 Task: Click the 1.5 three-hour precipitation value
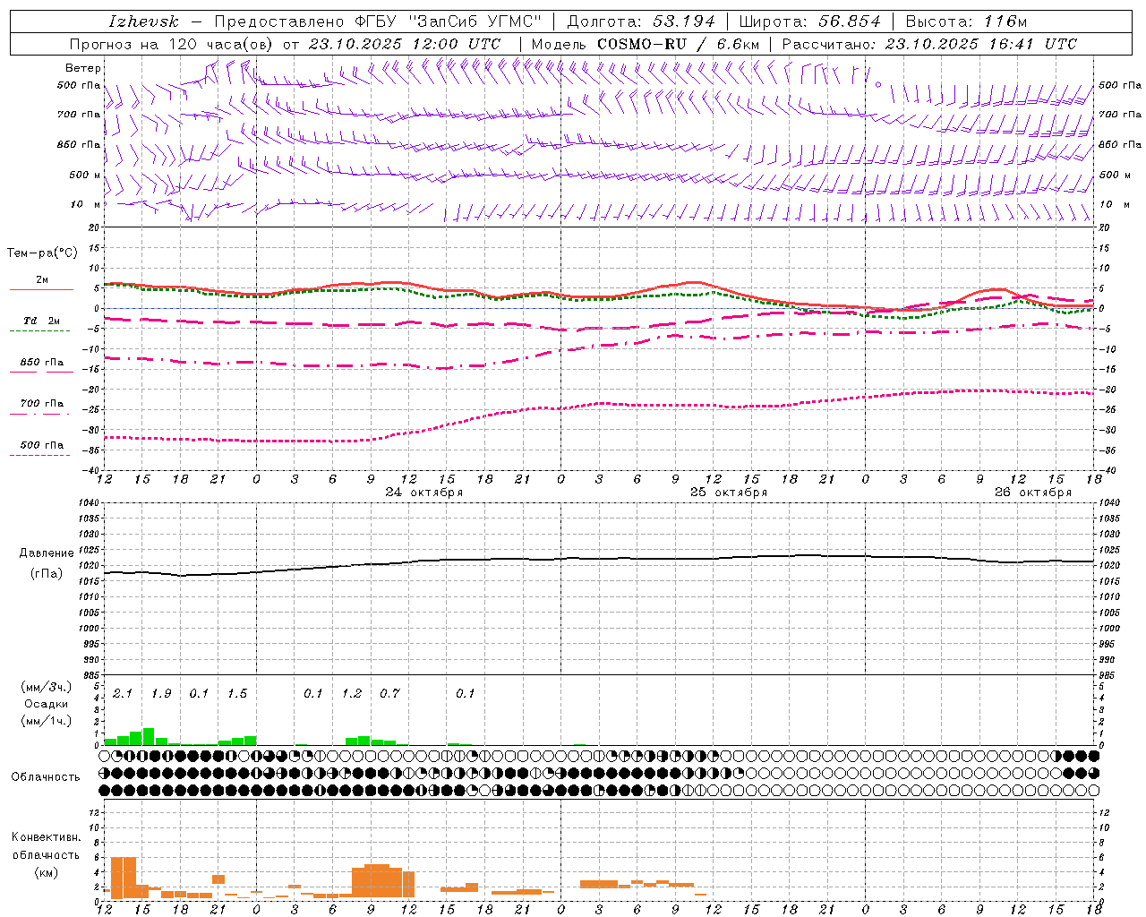click(237, 693)
